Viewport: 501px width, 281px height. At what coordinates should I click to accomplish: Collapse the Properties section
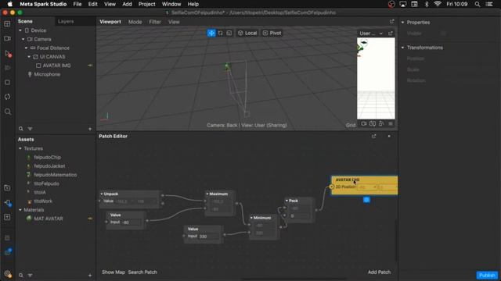(x=402, y=23)
